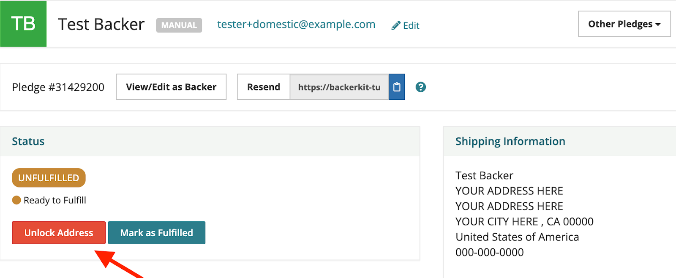Image resolution: width=676 pixels, height=278 pixels.
Task: Click the UNFULFILLED status badge
Action: 49,178
